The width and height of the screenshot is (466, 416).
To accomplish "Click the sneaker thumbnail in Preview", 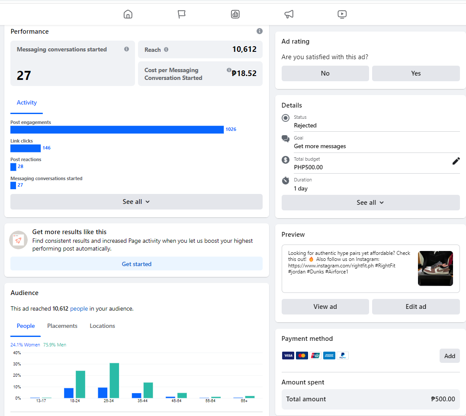I will pyautogui.click(x=435, y=268).
